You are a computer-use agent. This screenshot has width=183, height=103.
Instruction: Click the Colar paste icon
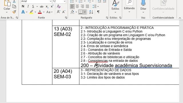point(7,3)
